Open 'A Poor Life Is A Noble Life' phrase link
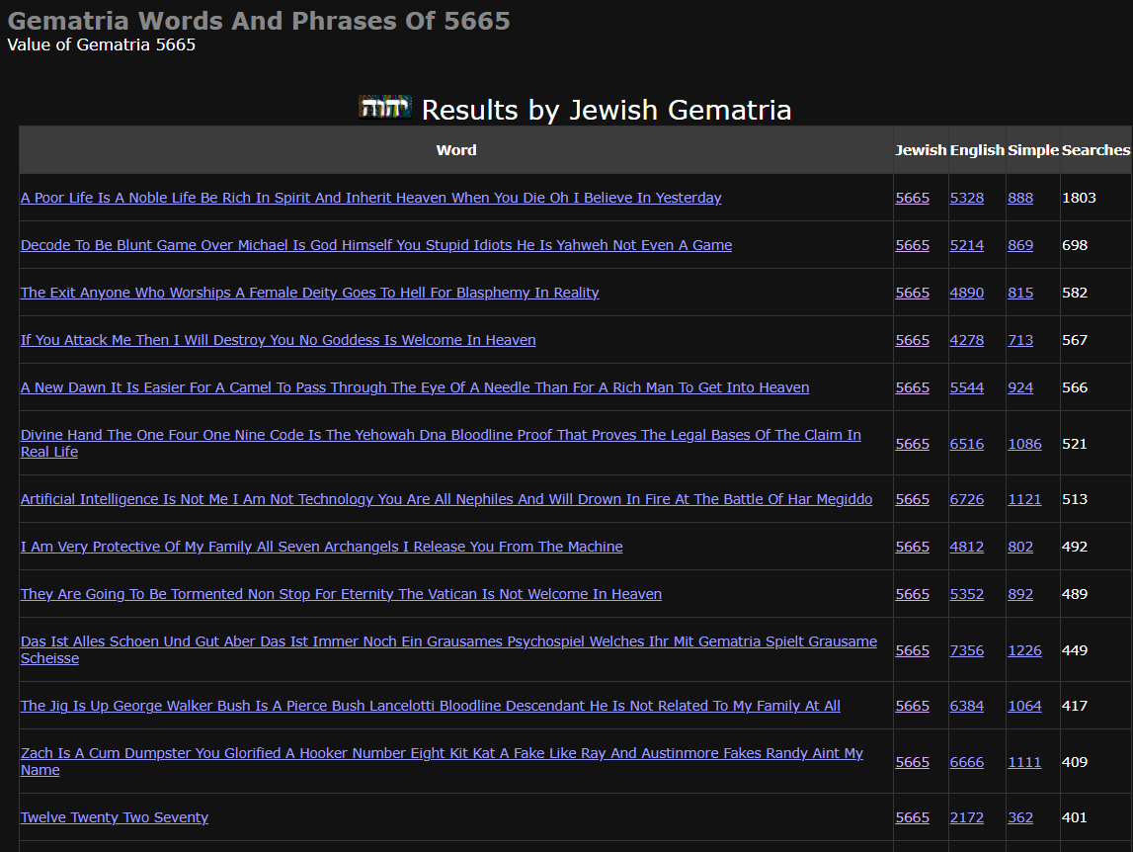 coord(370,198)
